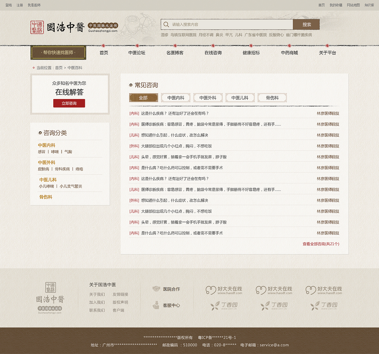Screen dimensions: 379x354
Task: Click the 医院合作 handshake icon
Action: tap(156, 289)
